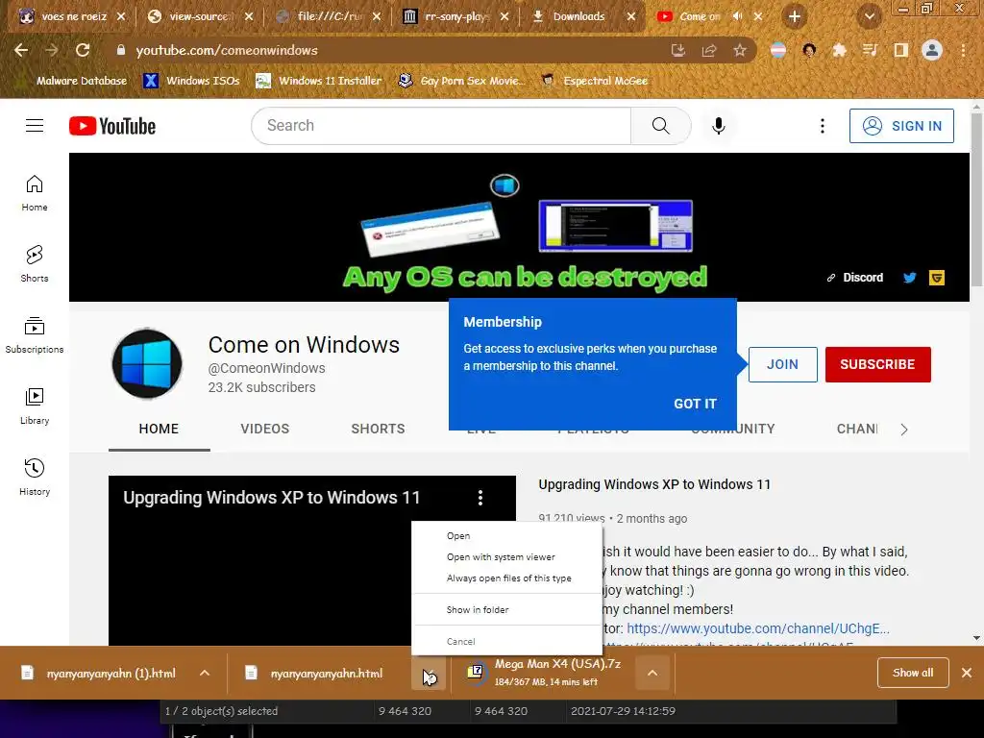Open Chrome three-dot menu
The width and height of the screenshot is (984, 738).
(x=963, y=50)
